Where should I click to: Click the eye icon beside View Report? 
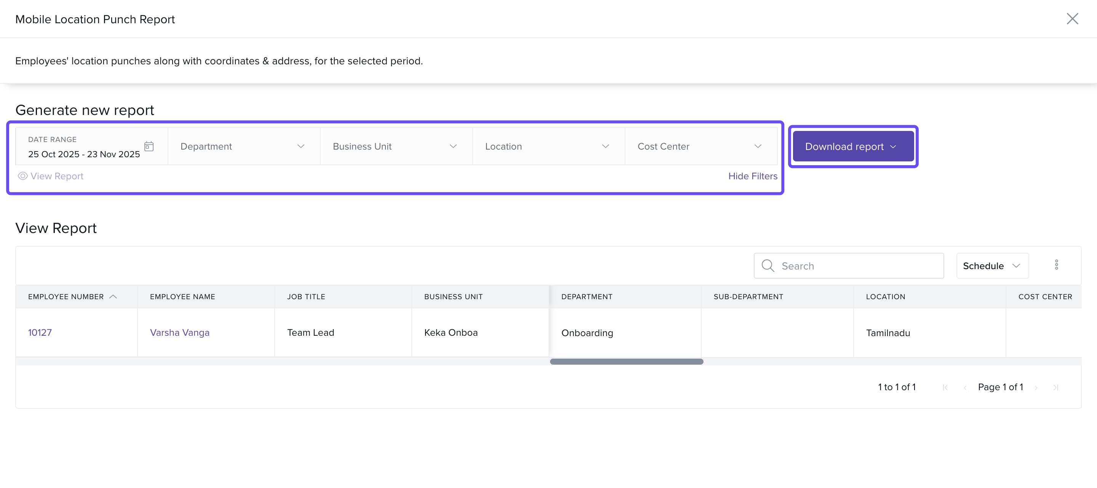coord(22,176)
